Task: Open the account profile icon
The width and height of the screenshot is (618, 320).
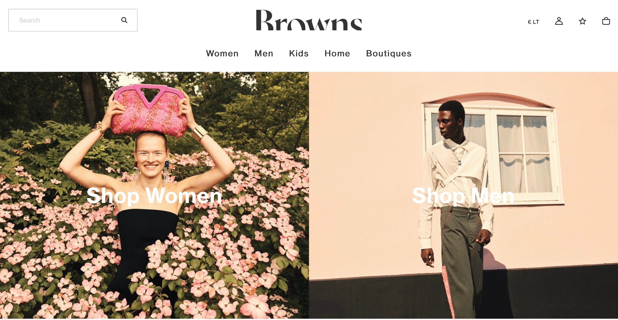Action: 559,21
